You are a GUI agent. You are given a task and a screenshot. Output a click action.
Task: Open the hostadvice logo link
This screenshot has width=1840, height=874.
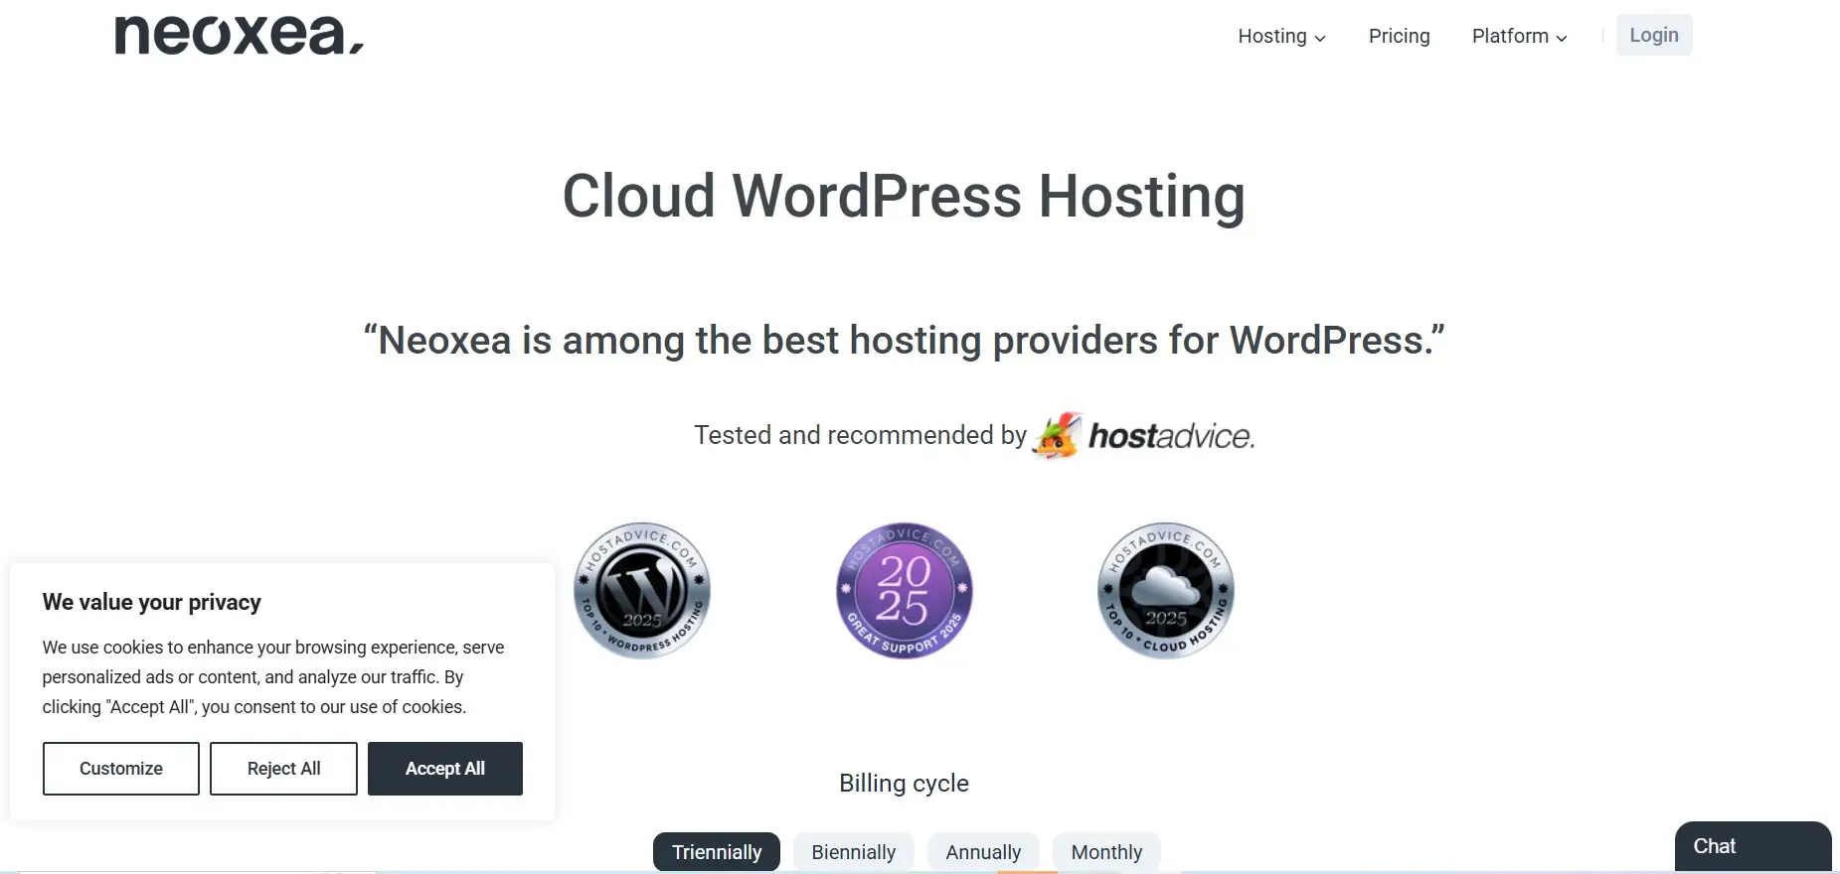[1144, 435]
